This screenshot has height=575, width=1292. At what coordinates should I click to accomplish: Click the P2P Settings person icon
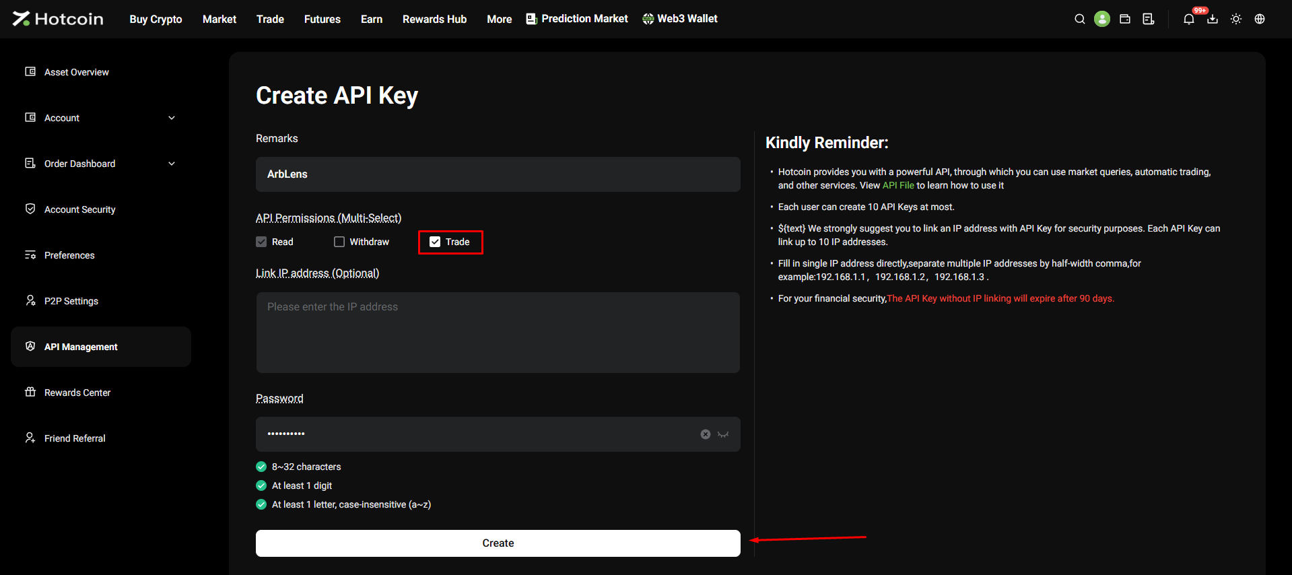[30, 300]
